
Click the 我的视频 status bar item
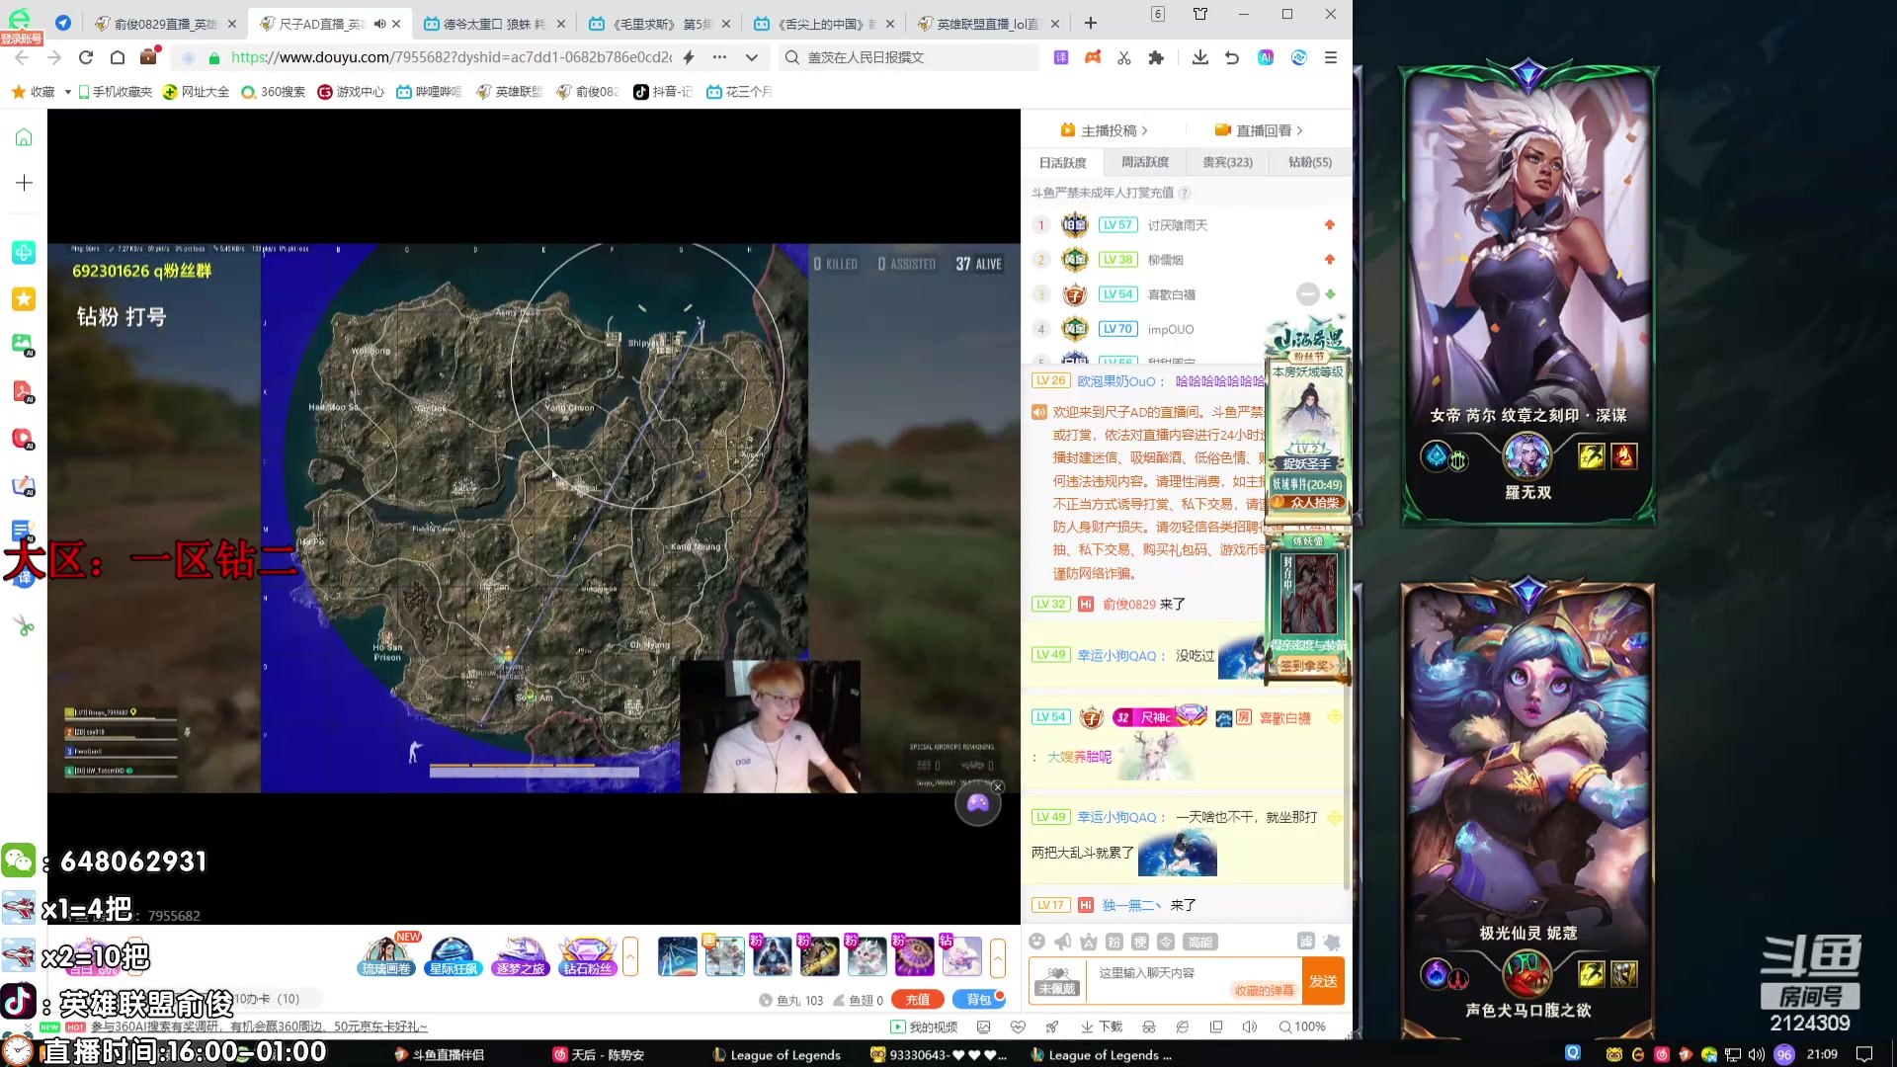click(924, 1026)
